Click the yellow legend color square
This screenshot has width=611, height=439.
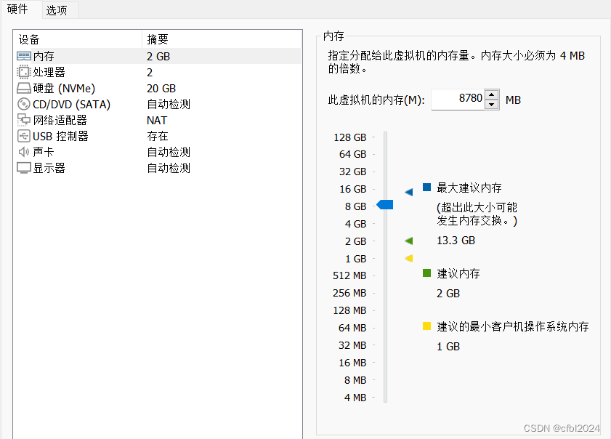click(x=426, y=326)
